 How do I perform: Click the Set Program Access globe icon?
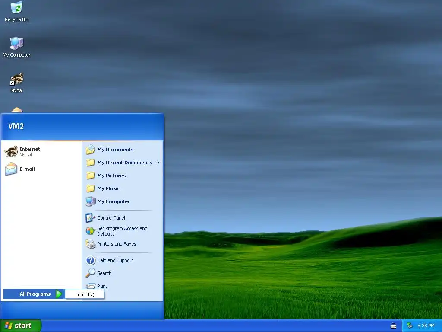pos(90,231)
